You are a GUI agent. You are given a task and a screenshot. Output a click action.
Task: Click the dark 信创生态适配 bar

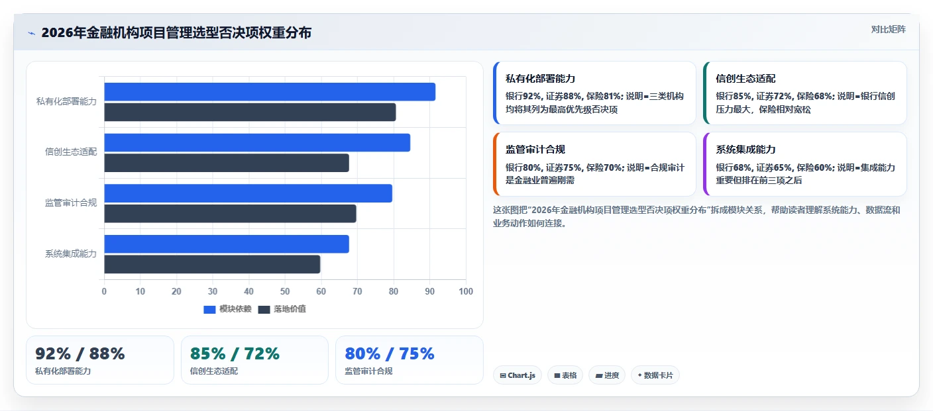click(227, 163)
